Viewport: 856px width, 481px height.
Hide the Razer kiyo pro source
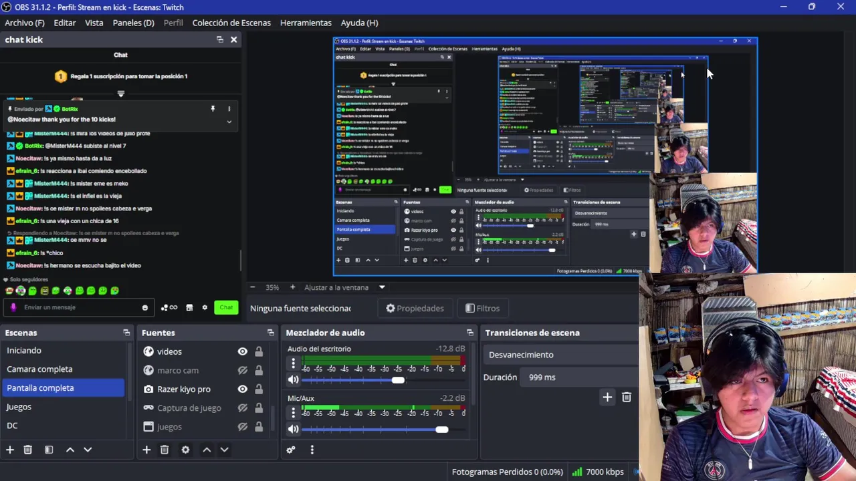[243, 389]
